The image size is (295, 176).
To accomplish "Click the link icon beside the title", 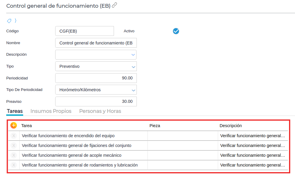I will click(115, 5).
